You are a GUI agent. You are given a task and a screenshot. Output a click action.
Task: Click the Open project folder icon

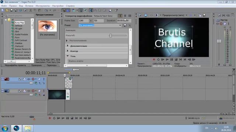7,10
